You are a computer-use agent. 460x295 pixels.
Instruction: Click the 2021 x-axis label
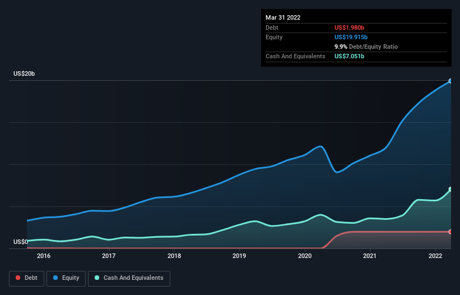pos(370,256)
